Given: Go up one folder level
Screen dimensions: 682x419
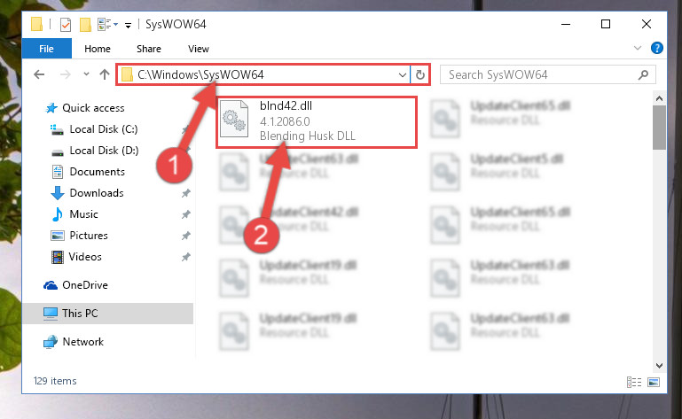Looking at the screenshot, I should (105, 74).
